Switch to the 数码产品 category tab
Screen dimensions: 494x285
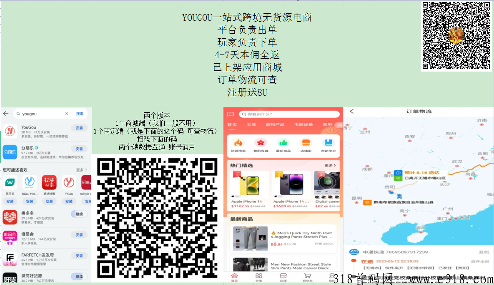point(275,124)
